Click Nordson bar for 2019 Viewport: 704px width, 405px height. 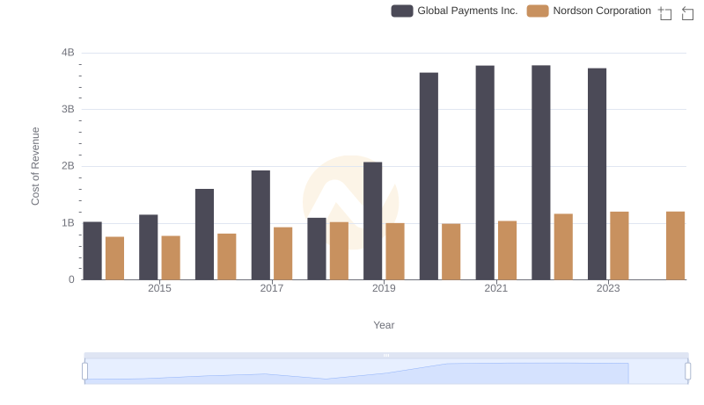point(395,251)
